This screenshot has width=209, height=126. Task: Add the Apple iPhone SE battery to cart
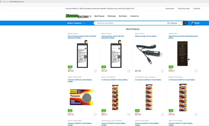point(196,71)
